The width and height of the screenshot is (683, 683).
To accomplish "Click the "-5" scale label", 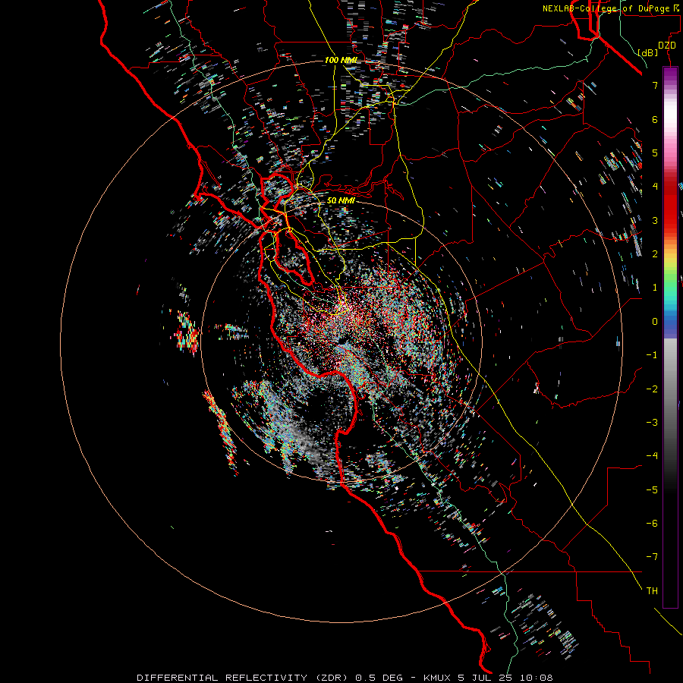I will pyautogui.click(x=652, y=490).
